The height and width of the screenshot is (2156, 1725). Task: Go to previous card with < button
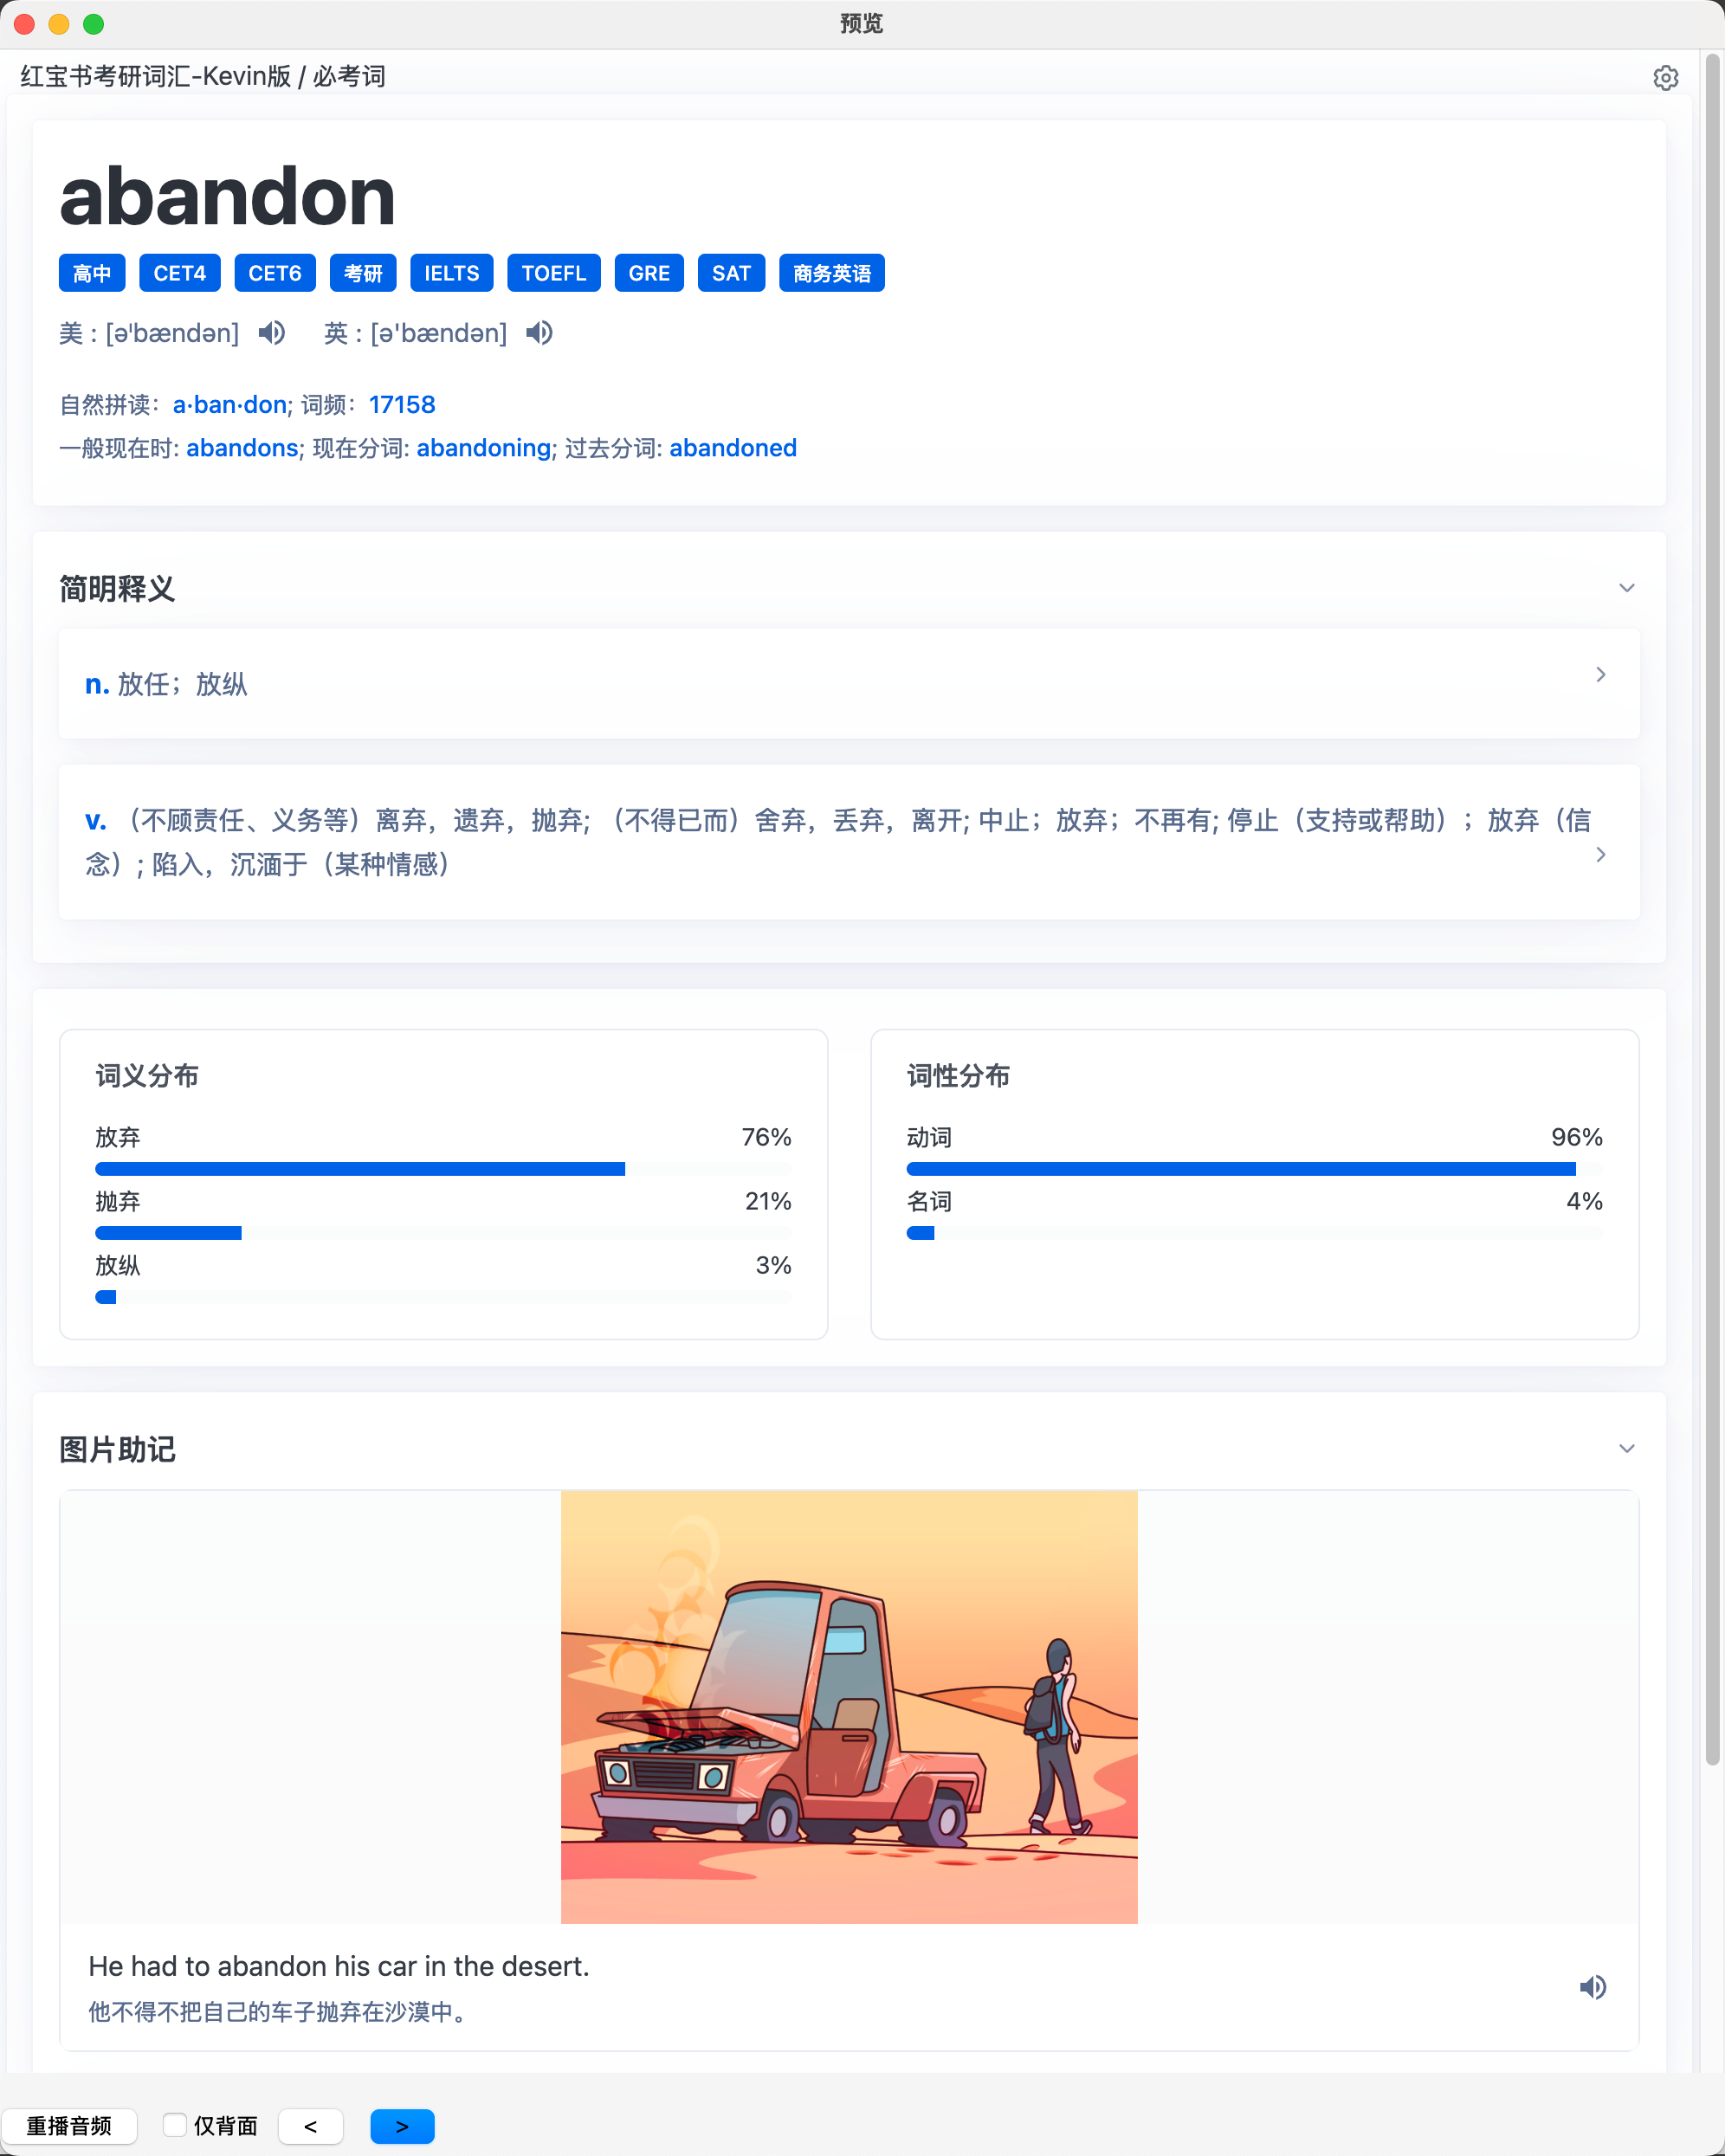point(310,2126)
